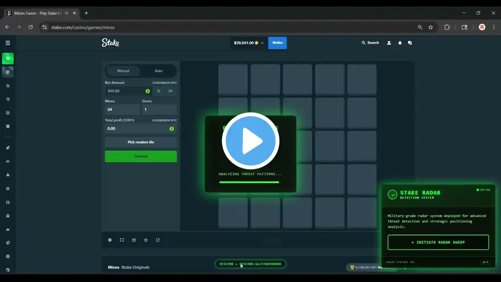Click the Total profit field
This screenshot has width=501, height=282.
point(141,128)
